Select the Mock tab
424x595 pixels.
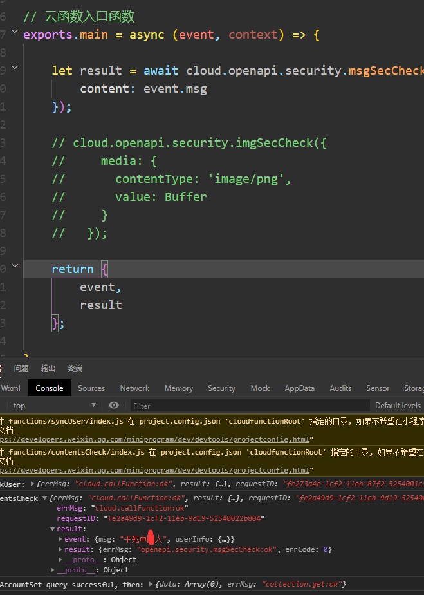coord(260,388)
